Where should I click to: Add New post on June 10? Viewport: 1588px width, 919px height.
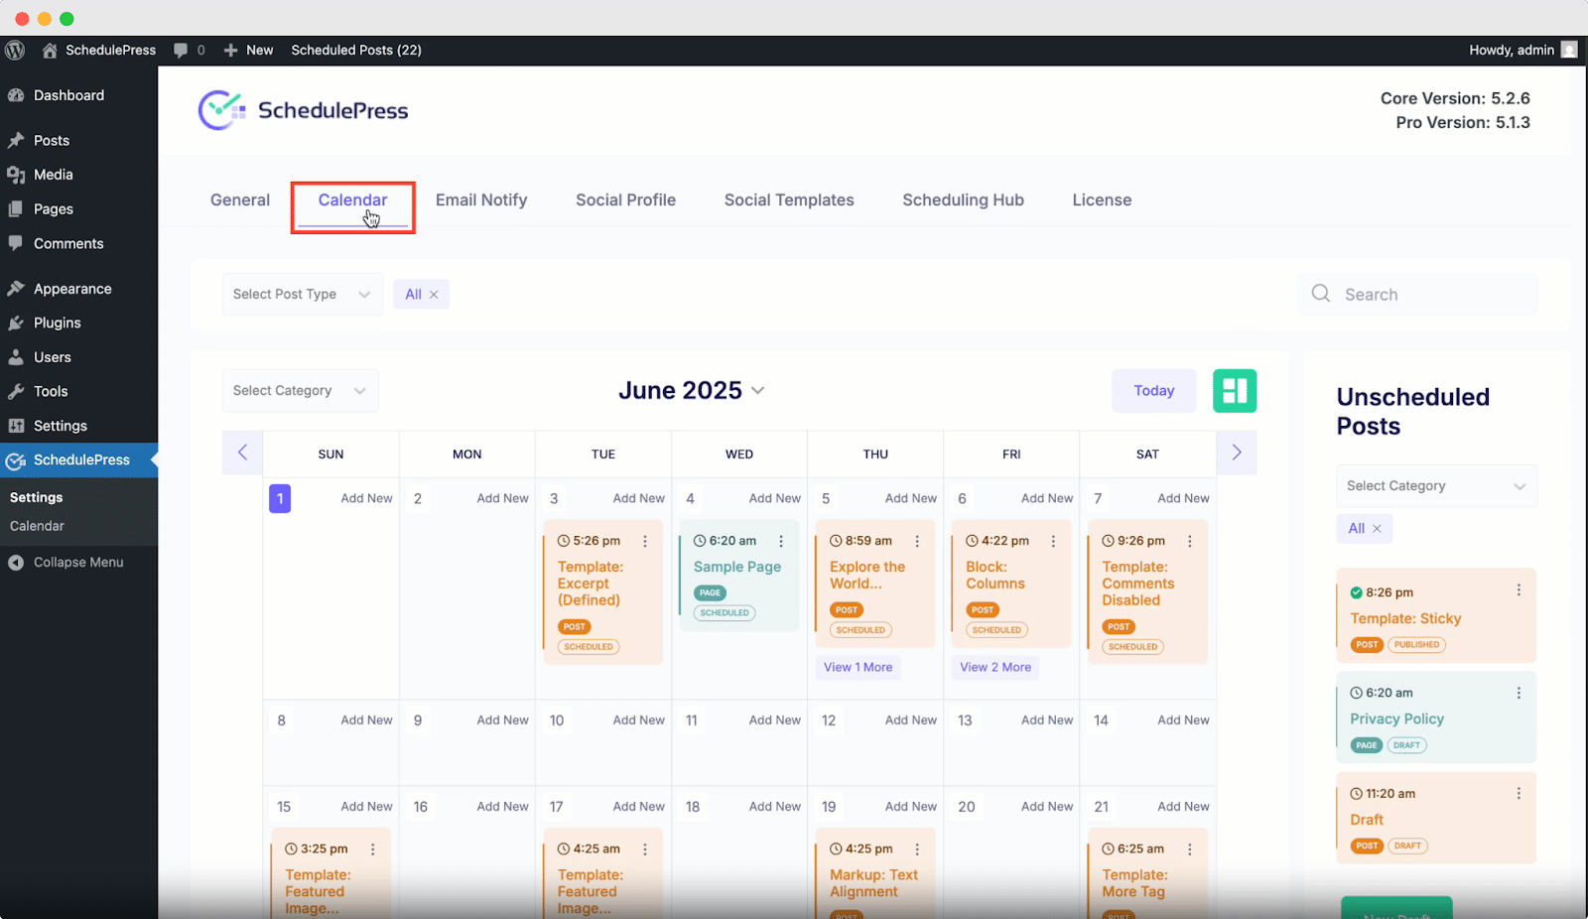[x=638, y=721]
